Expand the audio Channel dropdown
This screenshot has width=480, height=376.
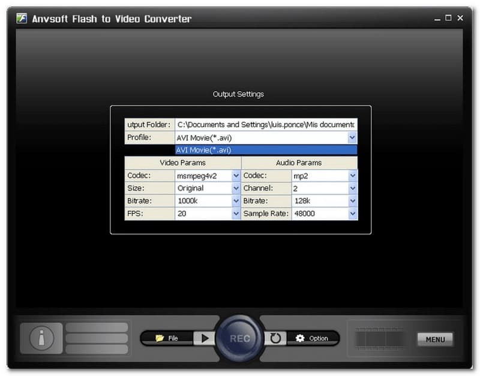pos(352,188)
